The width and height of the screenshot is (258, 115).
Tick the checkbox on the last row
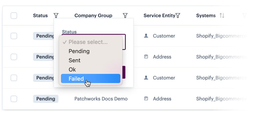pyautogui.click(x=14, y=99)
